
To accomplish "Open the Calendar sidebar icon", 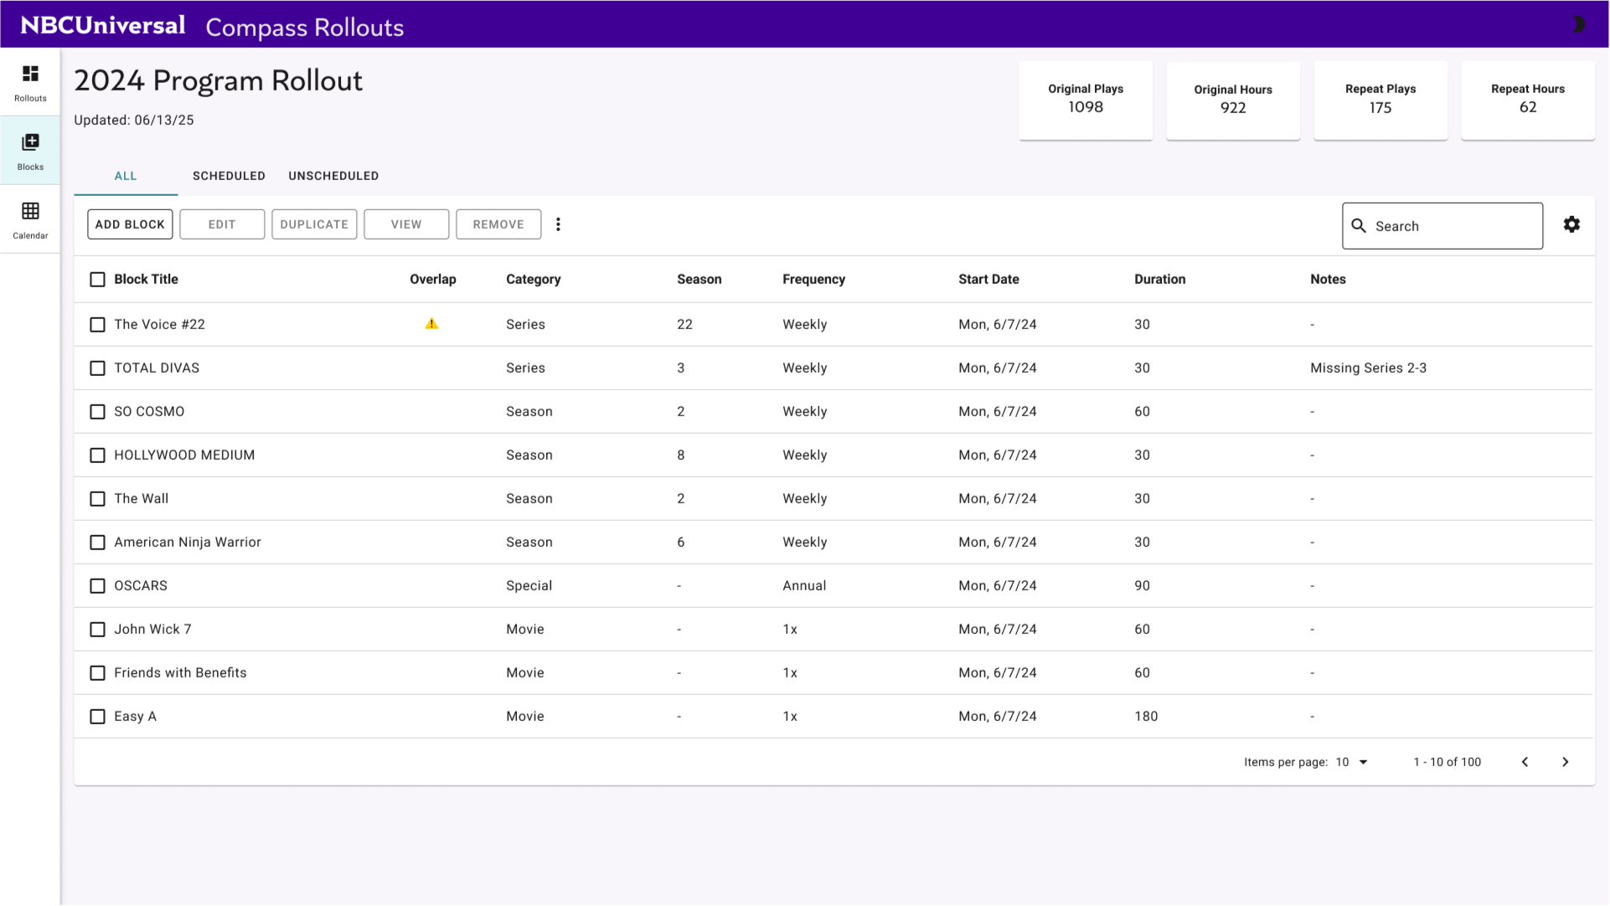I will tap(30, 219).
